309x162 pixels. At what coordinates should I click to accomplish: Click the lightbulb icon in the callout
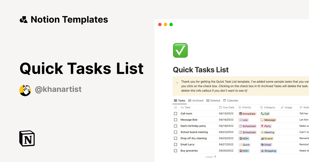[177, 82]
